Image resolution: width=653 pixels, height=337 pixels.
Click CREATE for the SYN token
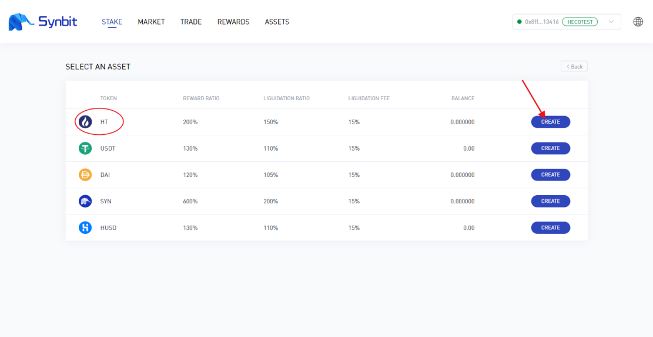[551, 201]
